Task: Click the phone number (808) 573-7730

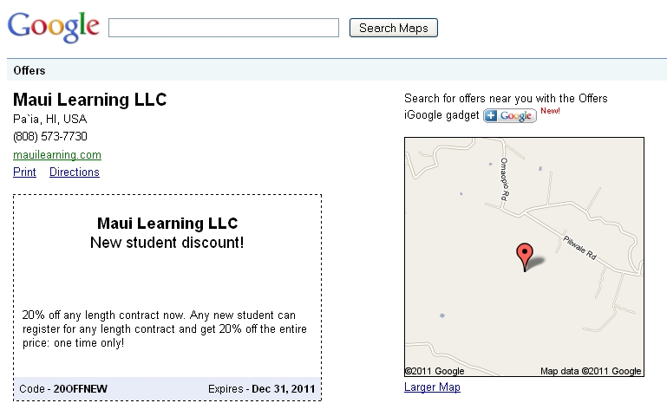Action: pos(50,136)
